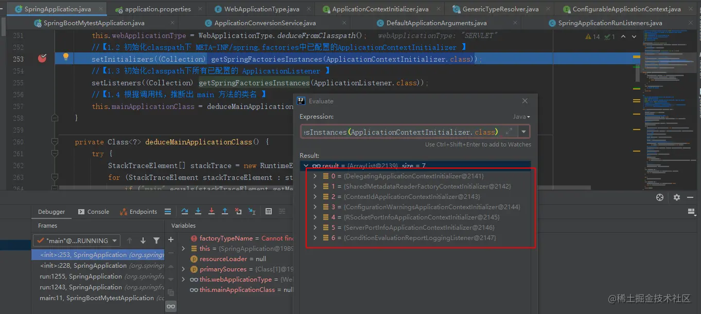Expand result item 5 ServerPortInfoApplicationContextInitializer
Image resolution: width=701 pixels, height=314 pixels.
click(x=315, y=227)
